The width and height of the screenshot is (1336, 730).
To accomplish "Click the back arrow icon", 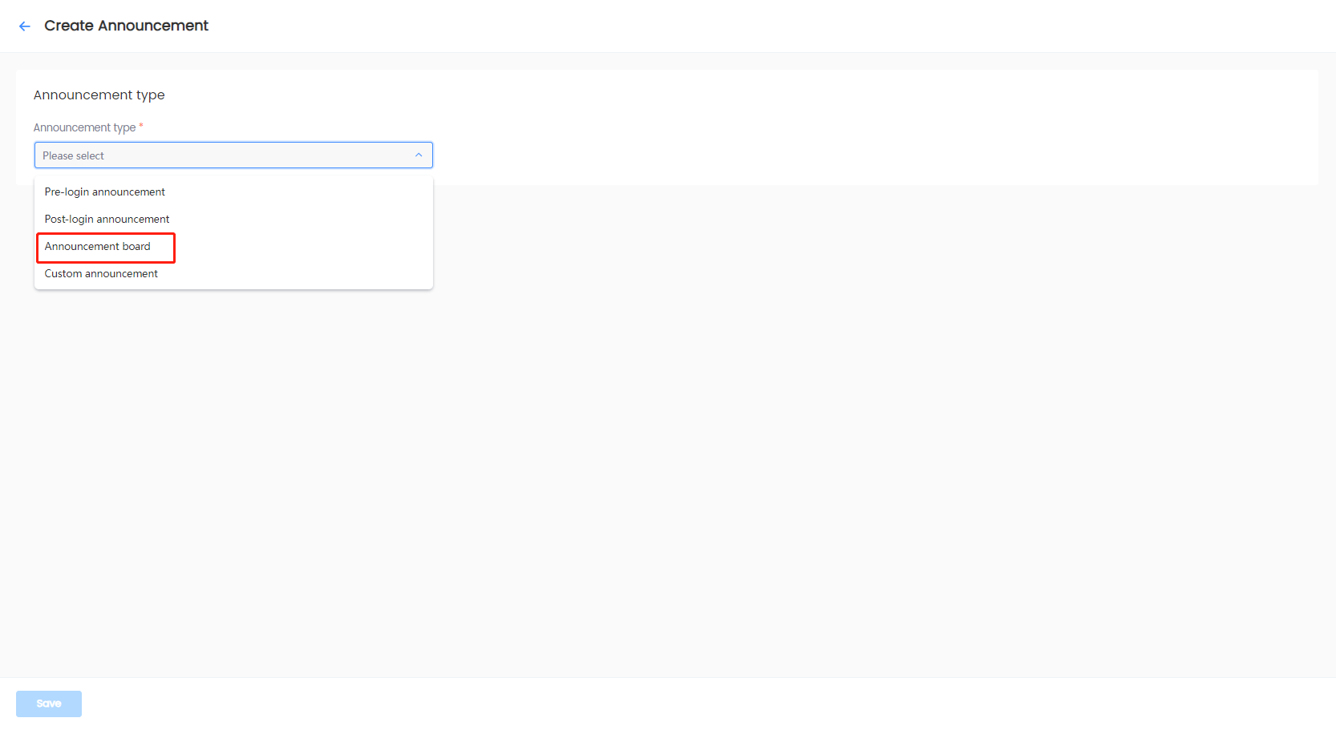I will pos(25,26).
